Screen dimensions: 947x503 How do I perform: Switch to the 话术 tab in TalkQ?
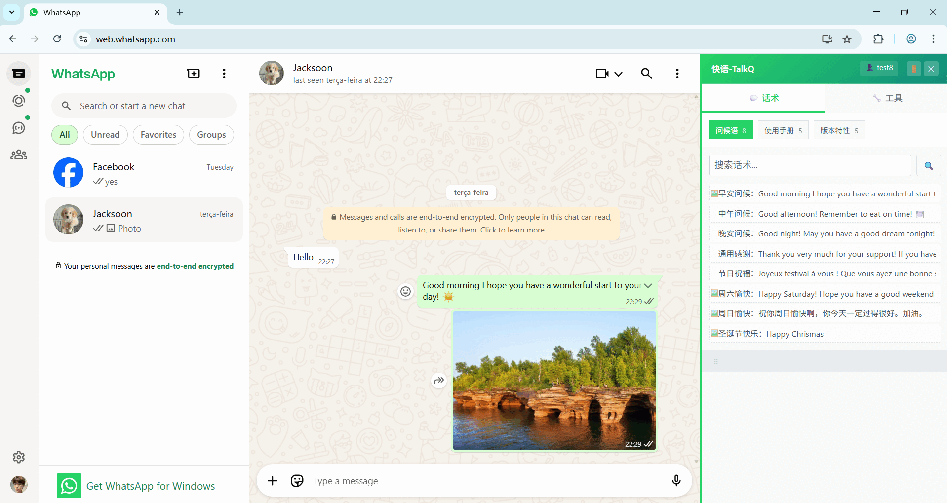click(x=764, y=98)
